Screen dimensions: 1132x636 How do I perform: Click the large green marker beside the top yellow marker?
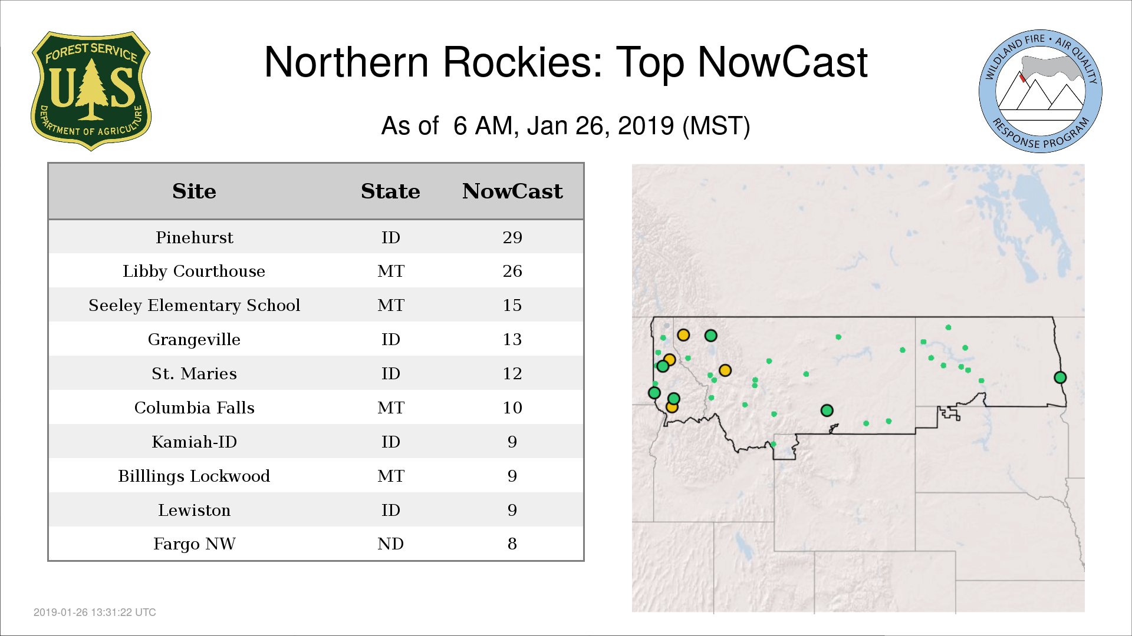click(x=710, y=336)
